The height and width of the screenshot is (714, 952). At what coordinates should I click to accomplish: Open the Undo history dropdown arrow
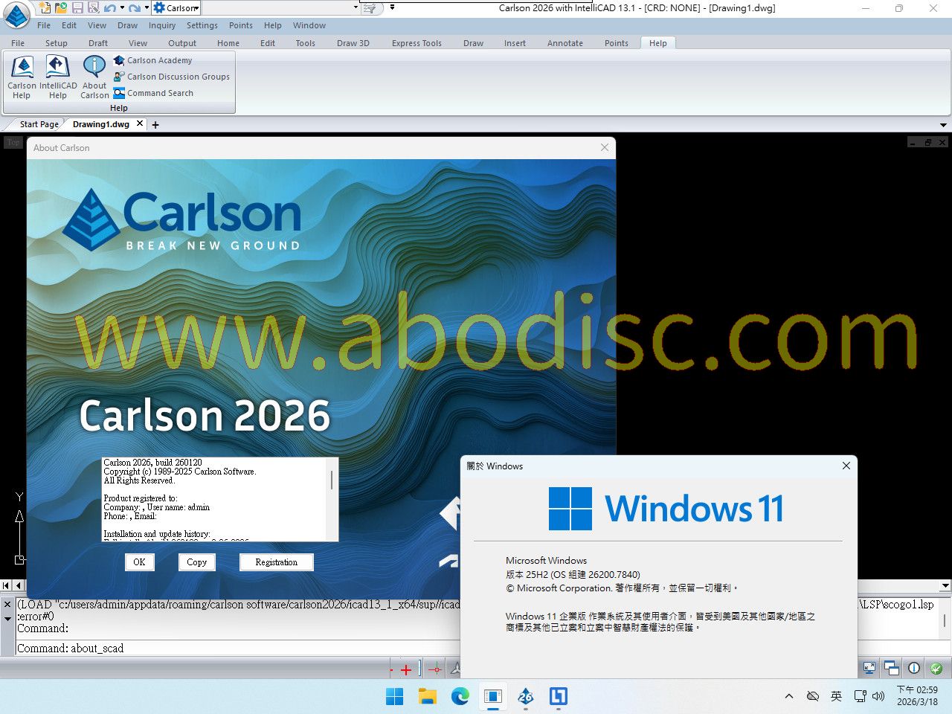122,8
